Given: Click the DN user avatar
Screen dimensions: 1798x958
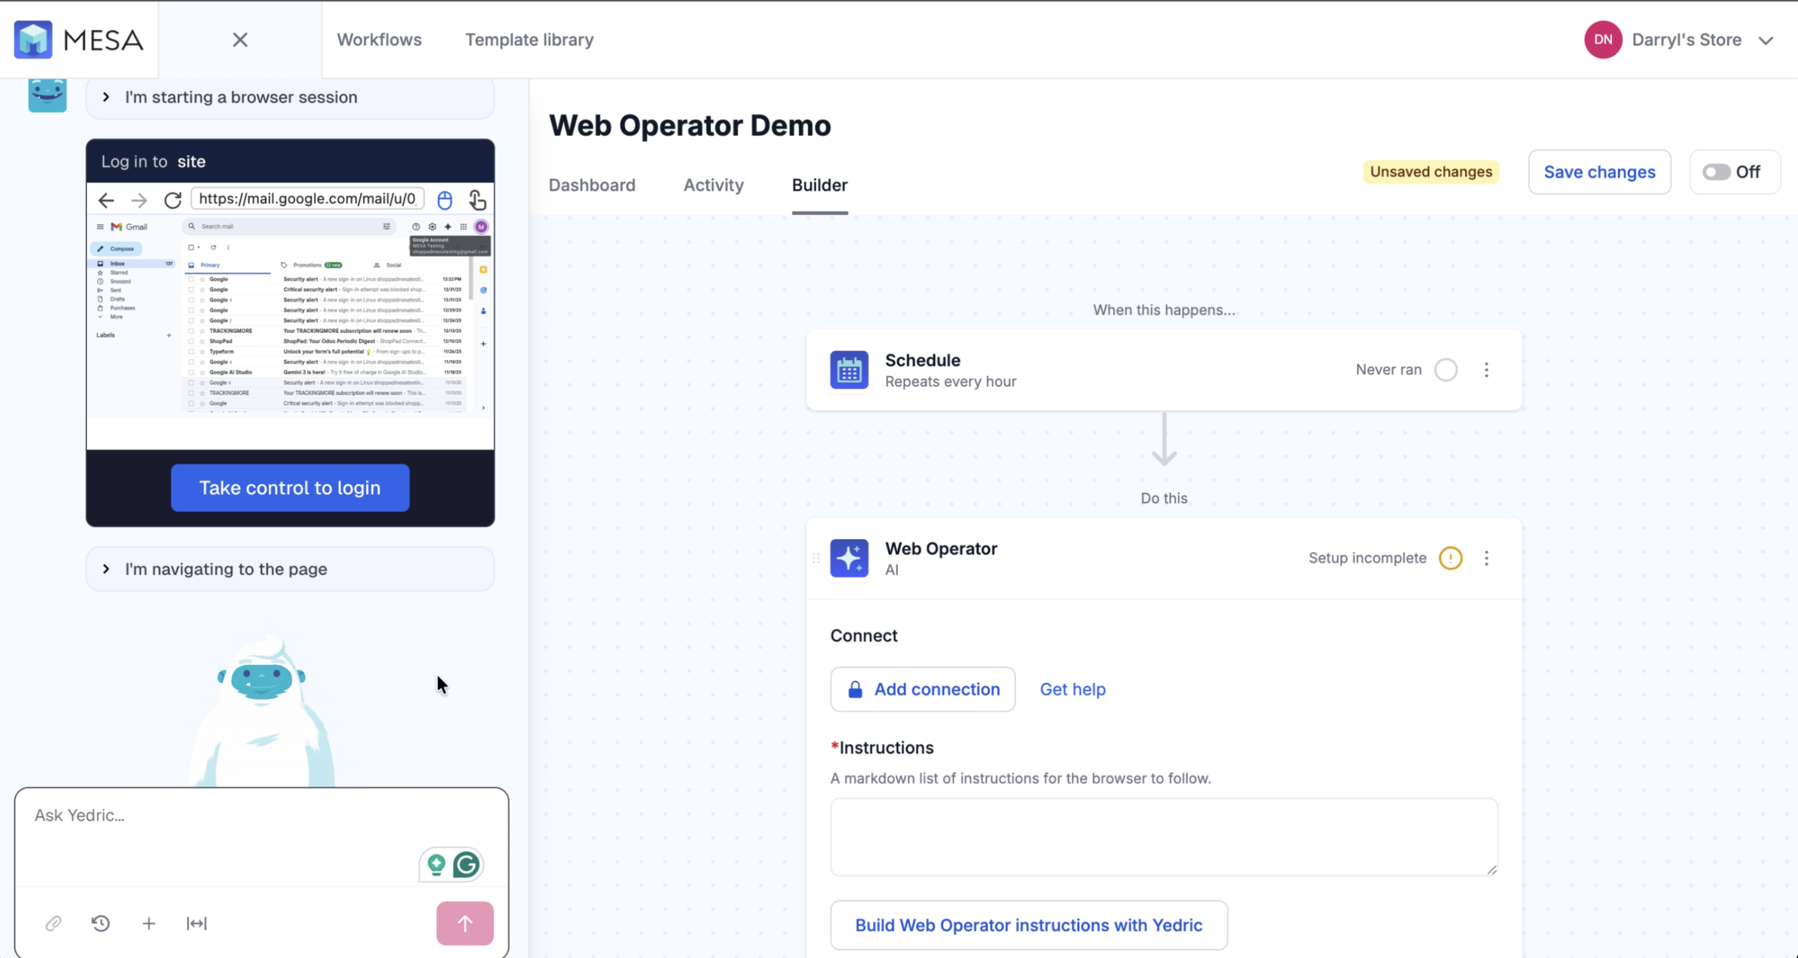Looking at the screenshot, I should click(1602, 40).
